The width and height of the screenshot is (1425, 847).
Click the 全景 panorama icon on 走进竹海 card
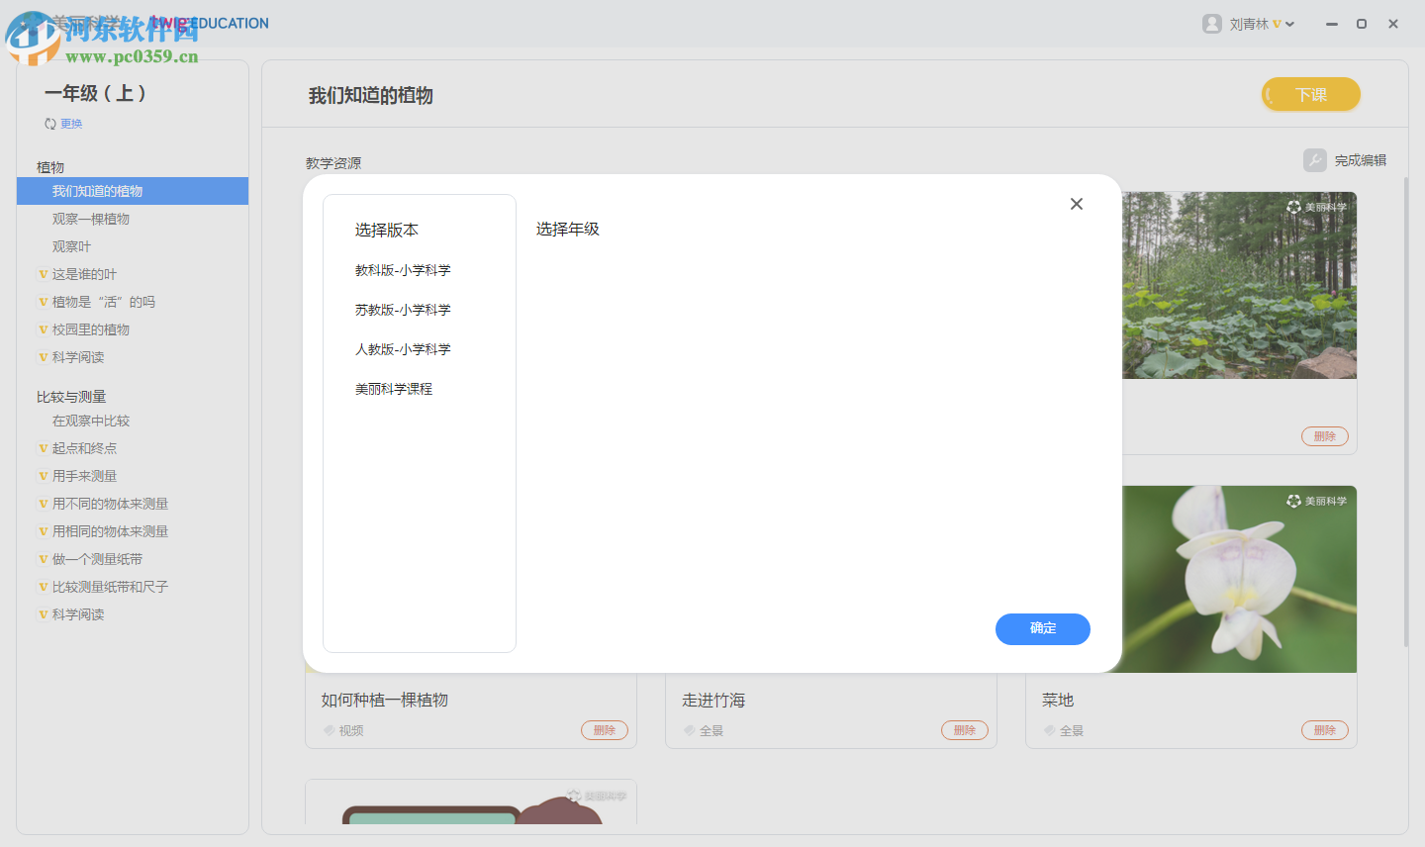(690, 730)
